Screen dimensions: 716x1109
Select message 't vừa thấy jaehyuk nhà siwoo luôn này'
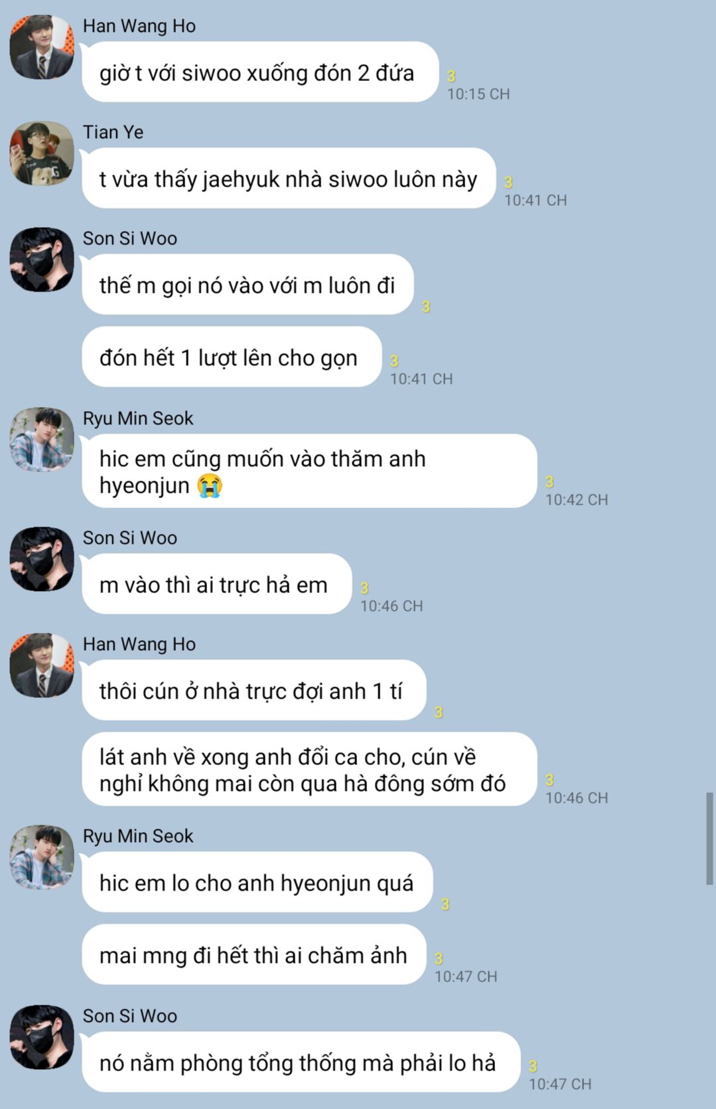[289, 179]
